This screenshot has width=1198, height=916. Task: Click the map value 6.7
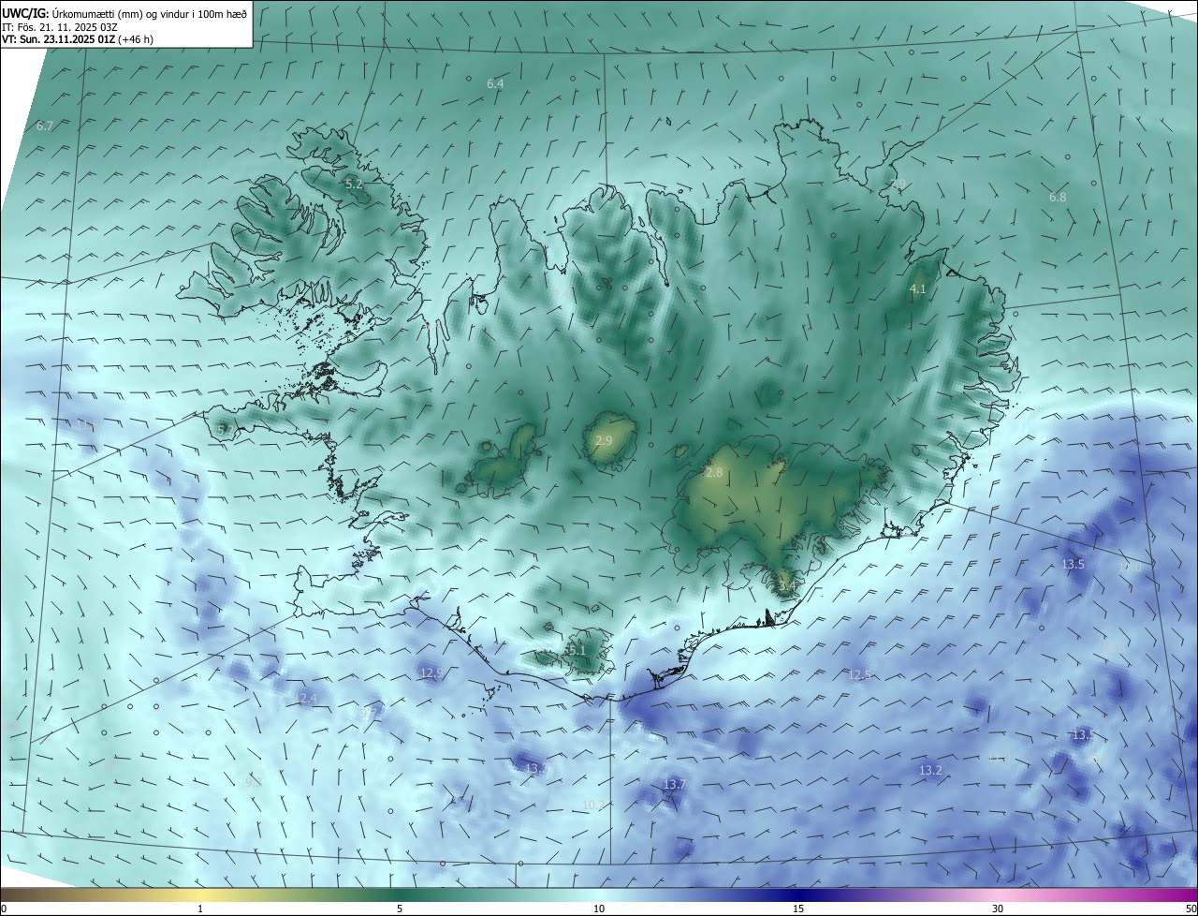point(44,126)
